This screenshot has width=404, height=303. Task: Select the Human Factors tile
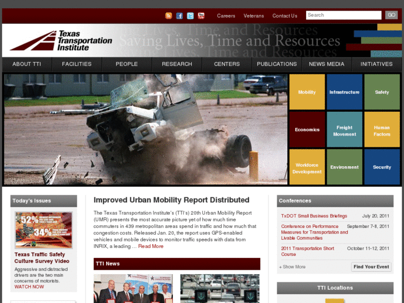click(x=382, y=130)
